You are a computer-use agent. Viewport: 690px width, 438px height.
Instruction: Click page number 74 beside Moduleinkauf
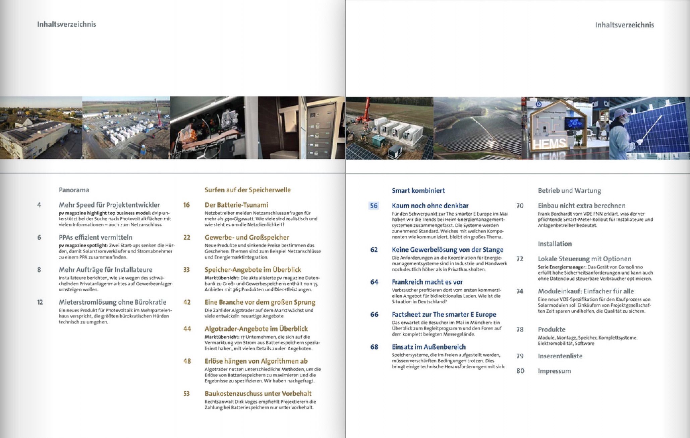click(520, 291)
